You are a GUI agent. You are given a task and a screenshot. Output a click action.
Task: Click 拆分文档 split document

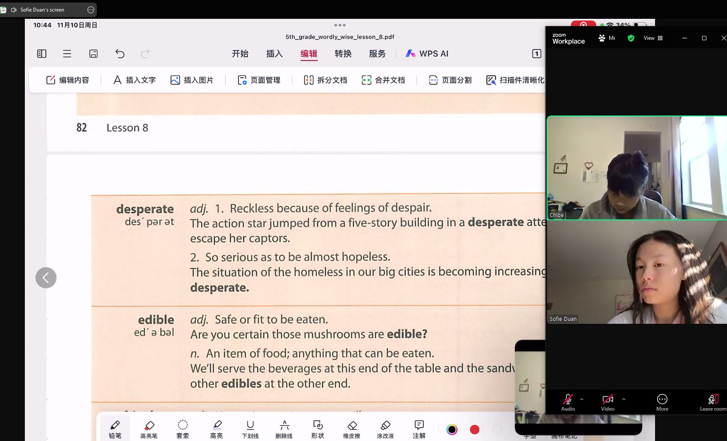coord(326,80)
